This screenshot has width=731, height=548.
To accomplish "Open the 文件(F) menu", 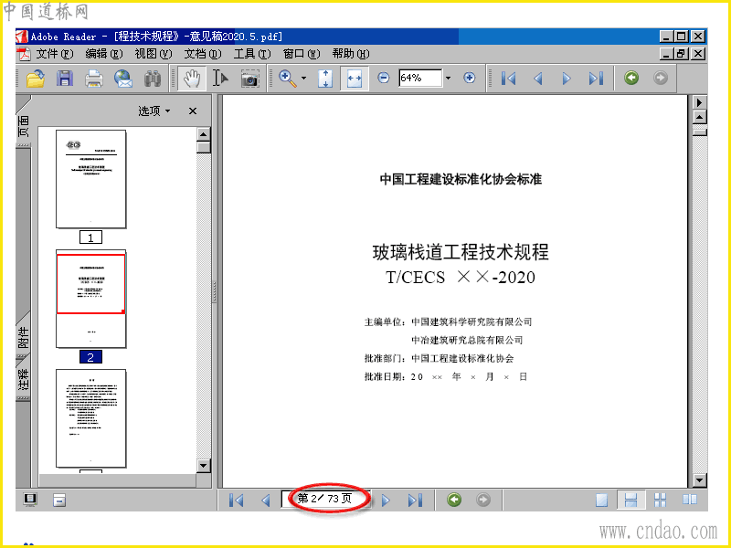I will pos(55,54).
